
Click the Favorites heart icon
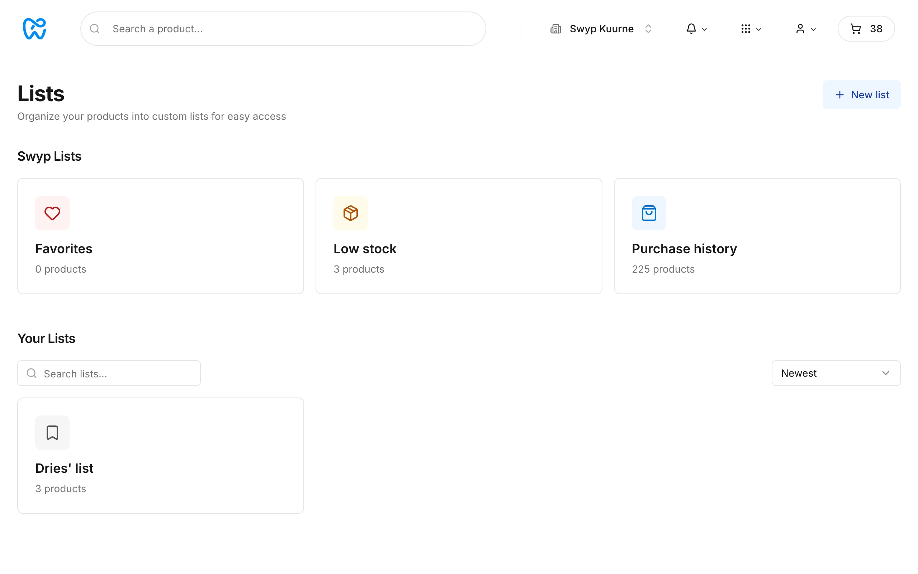click(52, 213)
